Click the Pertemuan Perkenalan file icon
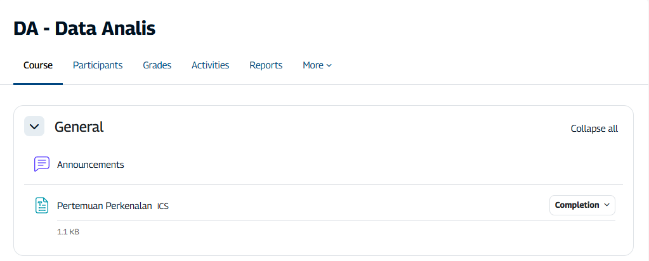 coord(41,205)
